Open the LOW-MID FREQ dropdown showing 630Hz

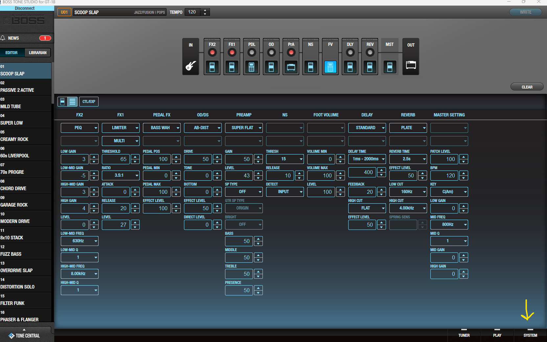tap(80, 241)
